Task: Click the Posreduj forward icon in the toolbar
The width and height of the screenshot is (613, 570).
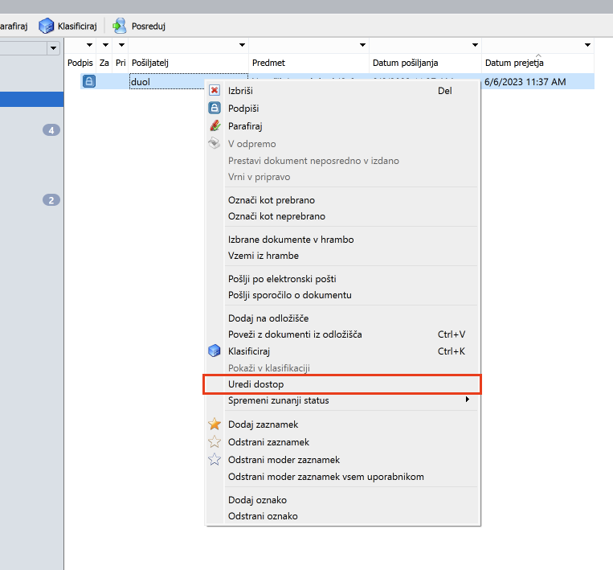Action: (120, 26)
